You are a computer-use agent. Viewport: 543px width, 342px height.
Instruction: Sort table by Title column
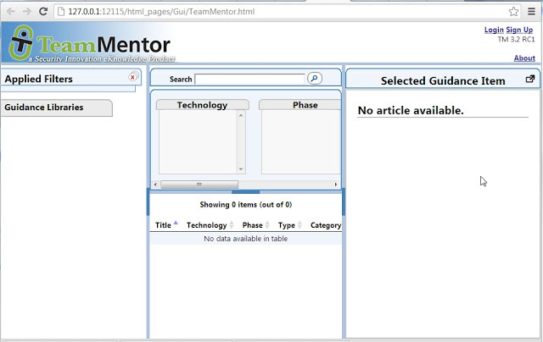coord(163,225)
